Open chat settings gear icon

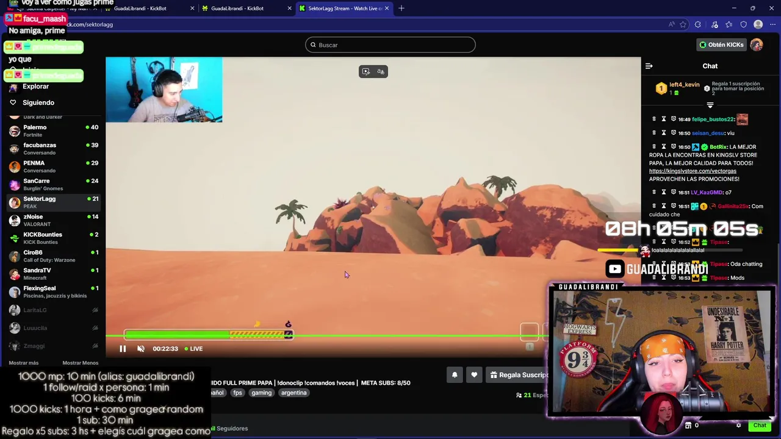click(738, 425)
